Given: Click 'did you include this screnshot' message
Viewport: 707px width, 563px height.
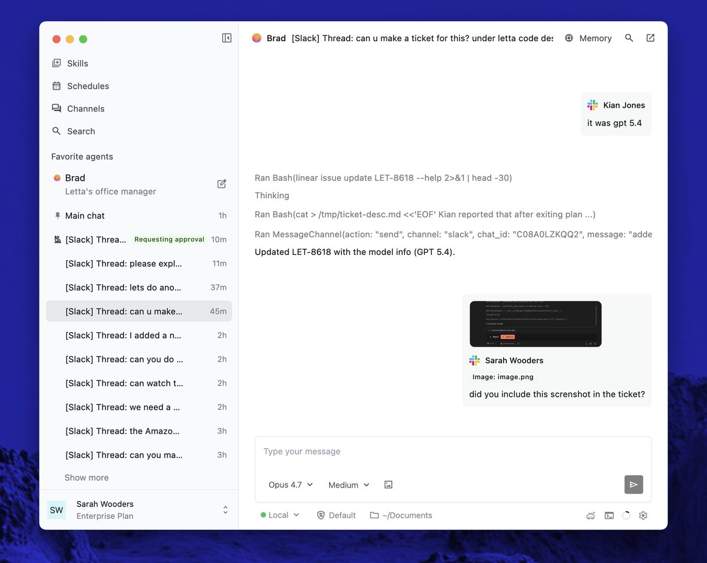Looking at the screenshot, I should coord(557,395).
